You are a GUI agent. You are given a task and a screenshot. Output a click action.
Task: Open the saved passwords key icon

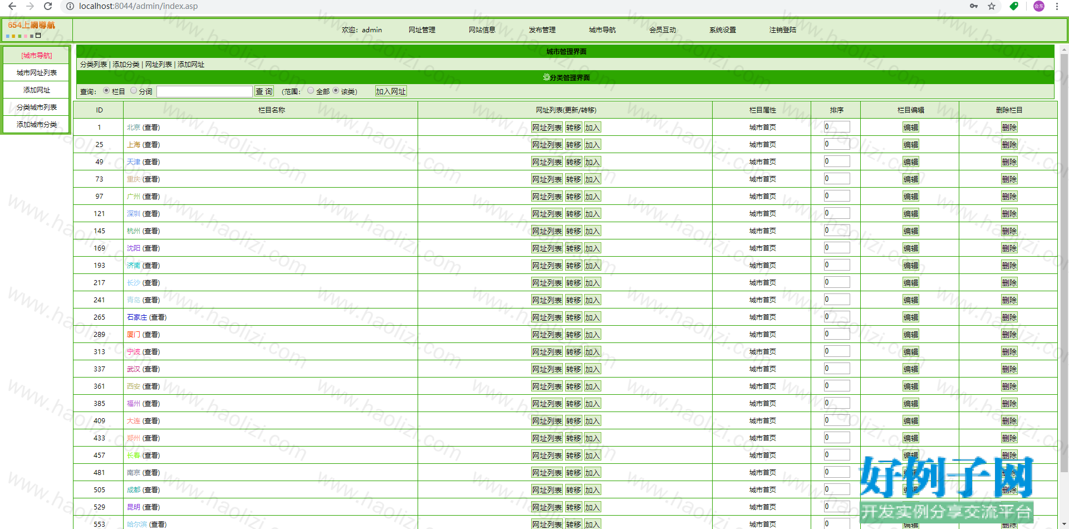(x=974, y=6)
